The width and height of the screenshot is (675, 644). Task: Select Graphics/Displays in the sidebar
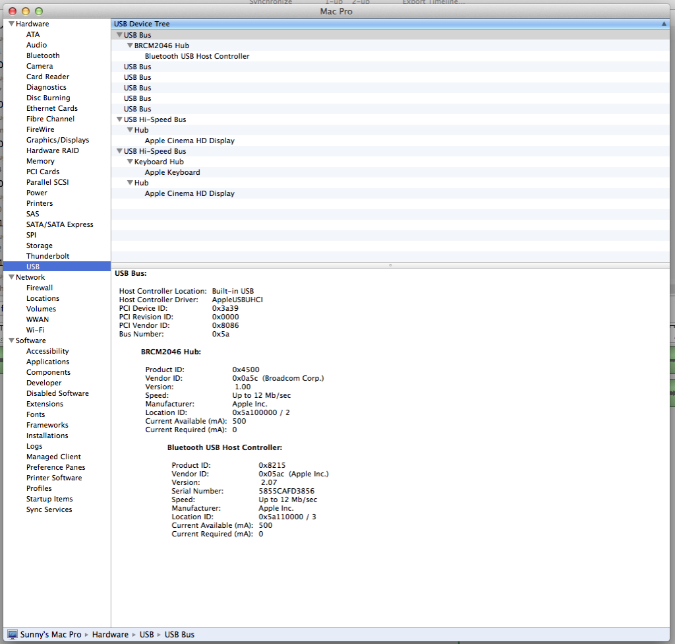click(58, 140)
